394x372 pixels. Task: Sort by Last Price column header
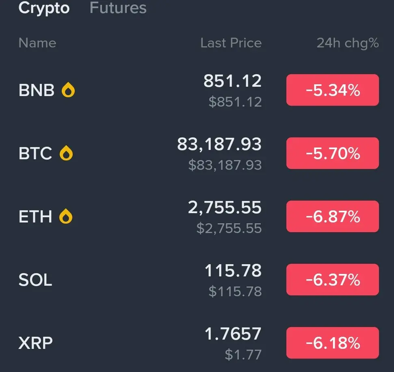coord(231,43)
